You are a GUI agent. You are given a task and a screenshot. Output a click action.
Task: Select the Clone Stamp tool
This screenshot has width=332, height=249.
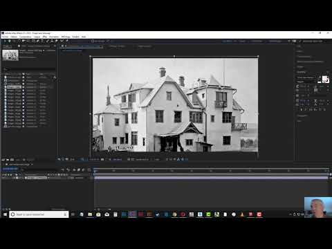click(52, 41)
